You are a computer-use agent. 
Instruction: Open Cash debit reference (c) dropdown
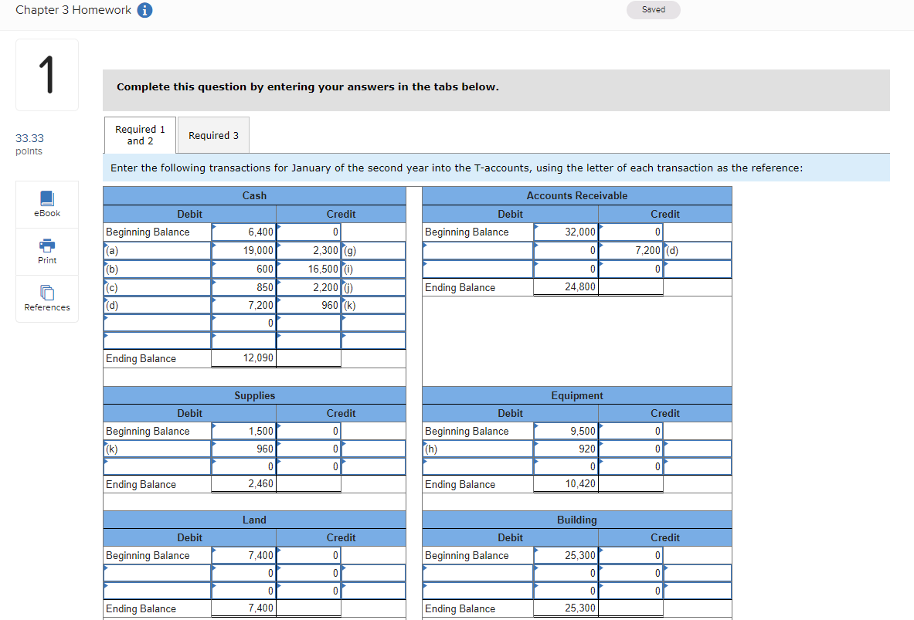[158, 287]
